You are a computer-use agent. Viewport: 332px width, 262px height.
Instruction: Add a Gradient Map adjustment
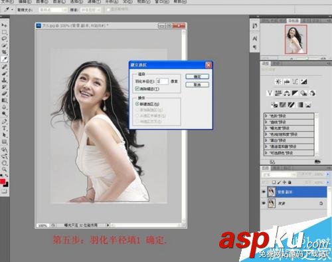(x=299, y=104)
